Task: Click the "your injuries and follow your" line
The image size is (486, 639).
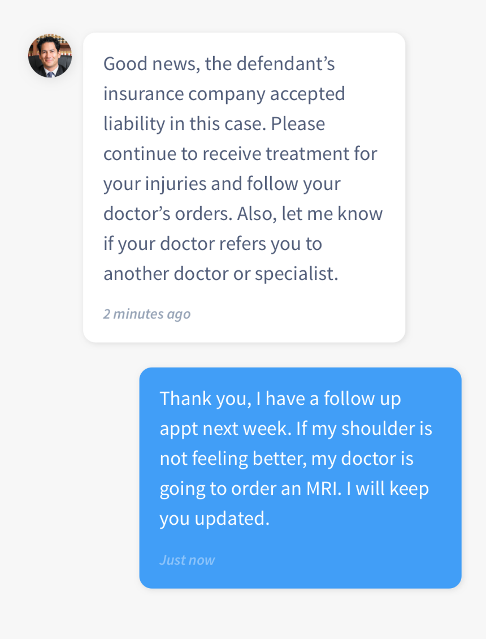Action: (x=222, y=184)
